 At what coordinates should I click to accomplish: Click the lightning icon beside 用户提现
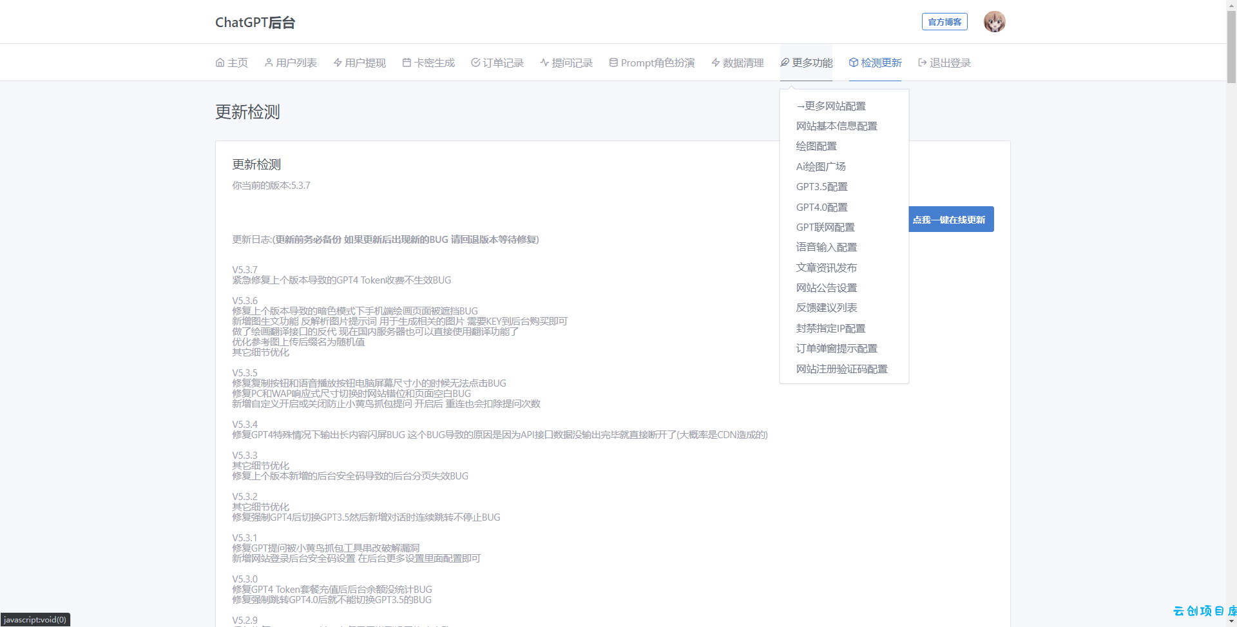pos(338,63)
